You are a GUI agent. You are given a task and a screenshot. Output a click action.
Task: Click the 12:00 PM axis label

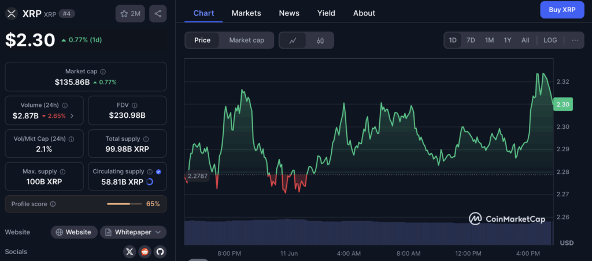tap(468, 253)
